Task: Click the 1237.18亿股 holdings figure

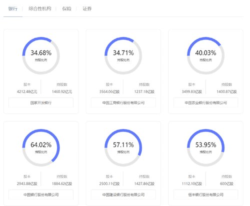Action: click(144, 91)
